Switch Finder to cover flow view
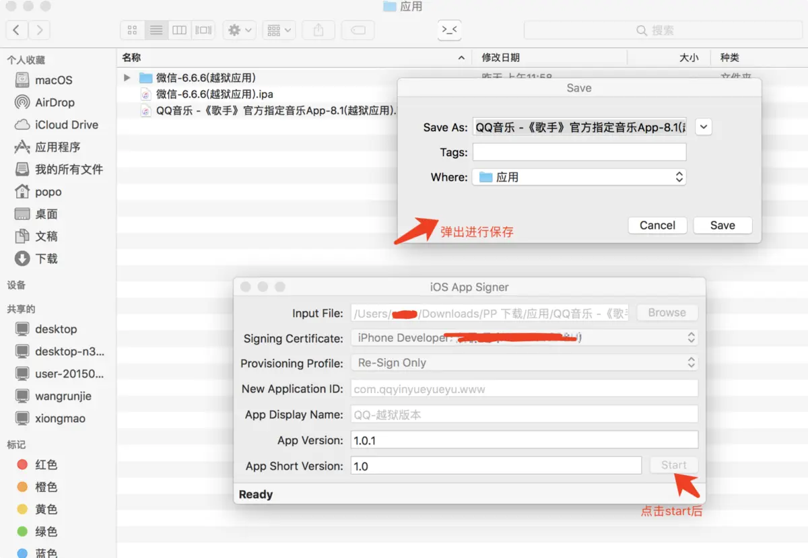 point(203,30)
